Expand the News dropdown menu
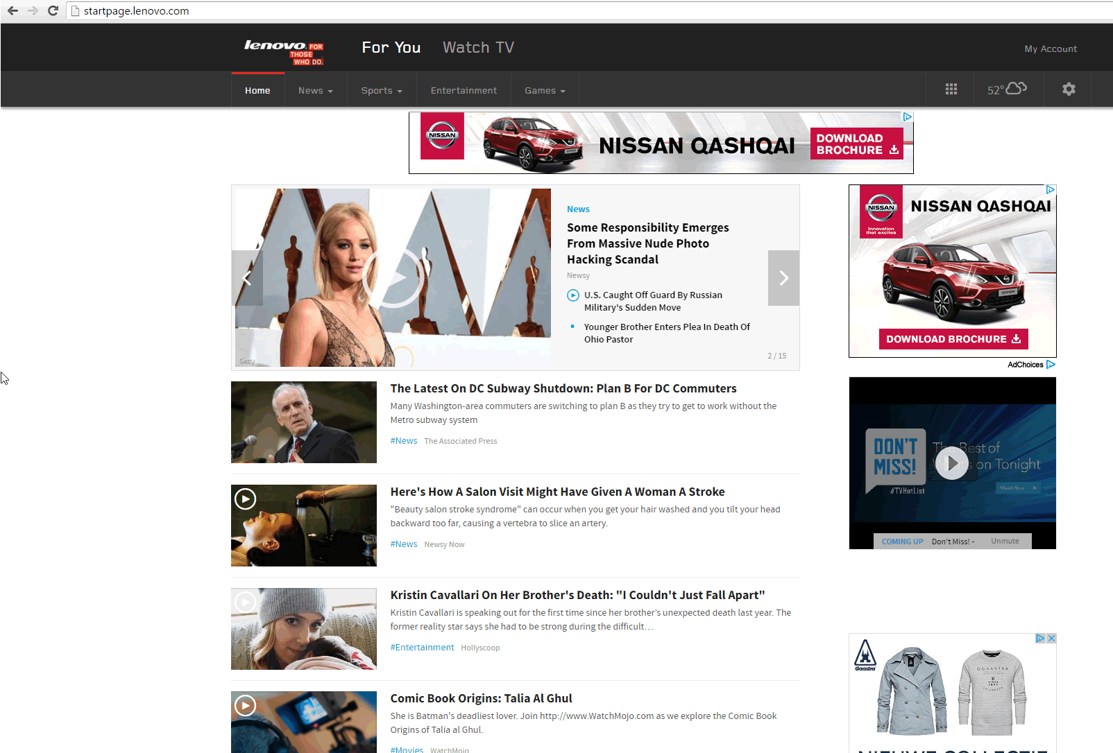 tap(316, 90)
